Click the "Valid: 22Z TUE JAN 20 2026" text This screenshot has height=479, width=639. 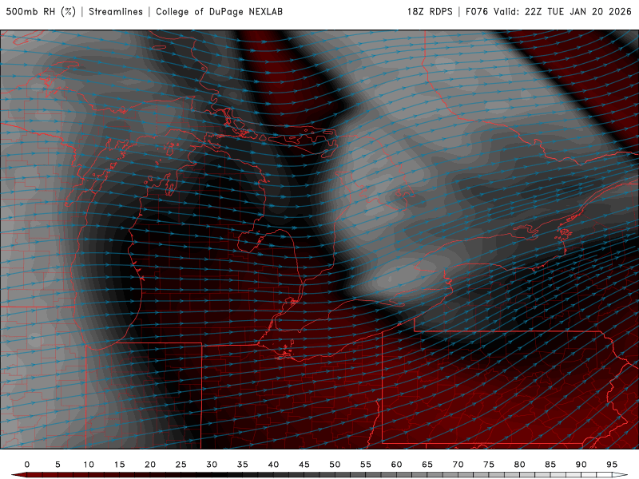coord(563,11)
